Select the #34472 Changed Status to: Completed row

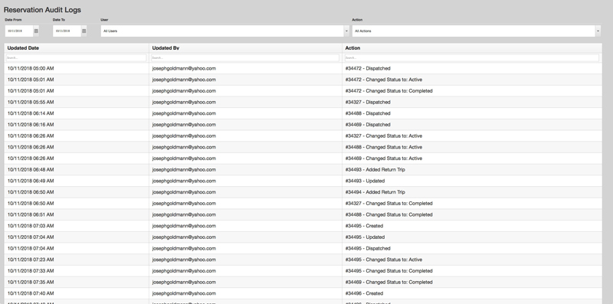tap(303, 90)
